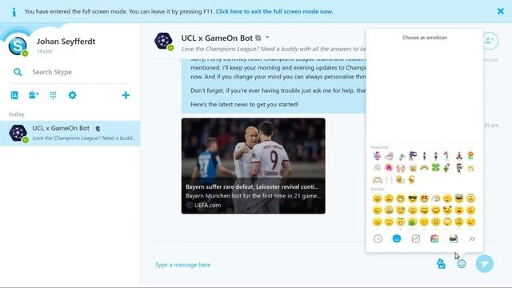Image resolution: width=512 pixels, height=288 pixels.
Task: Expand the dropdown chevron beside UCL x GameOn Bot
Action: coord(267,38)
